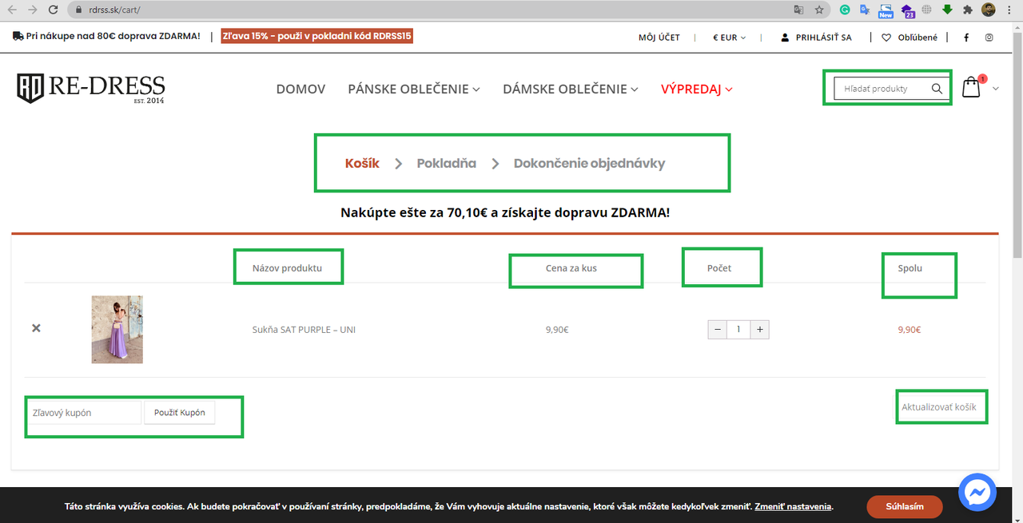
Task: Click the Počet column header
Action: coord(719,268)
